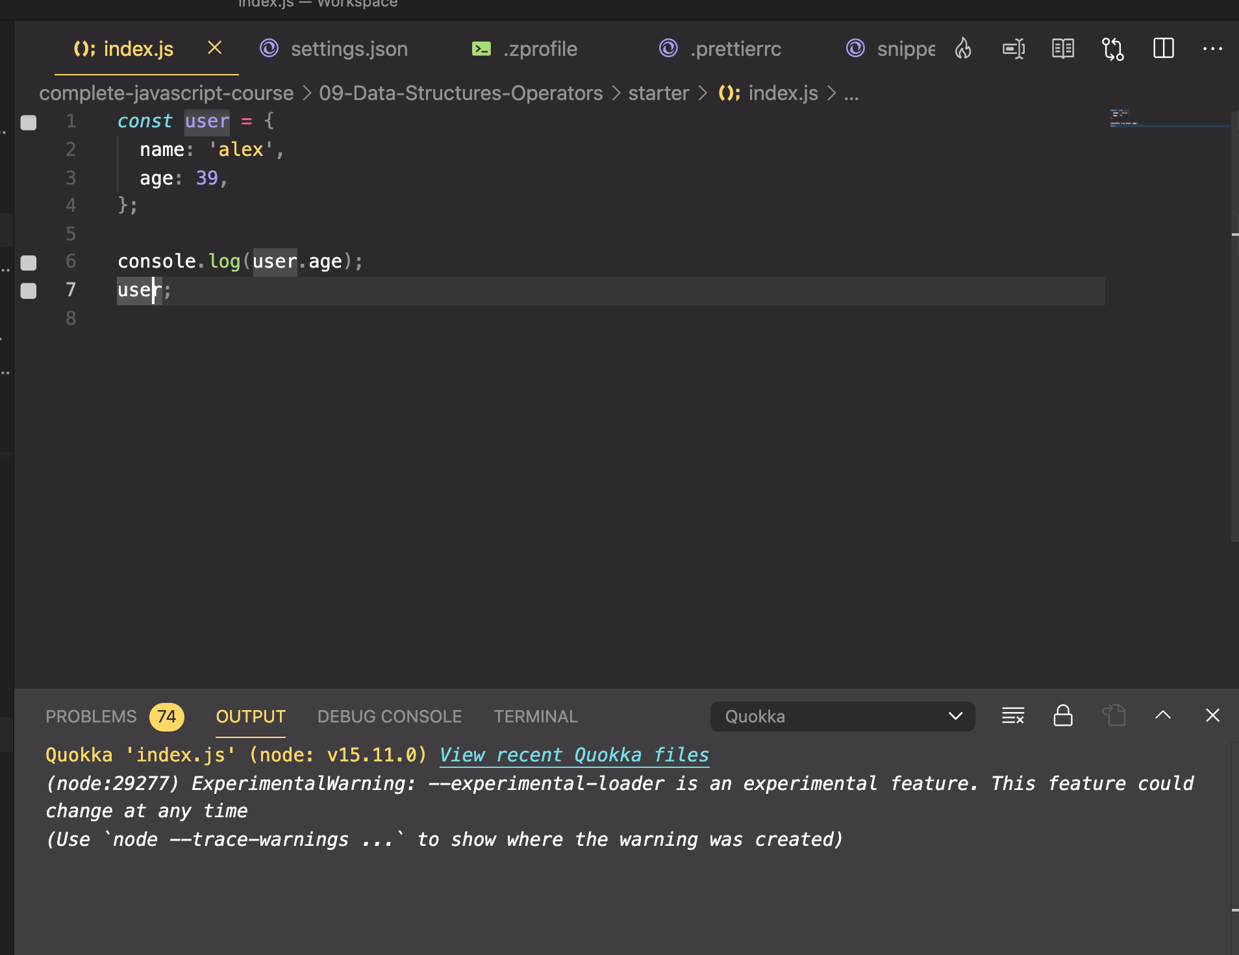Click the starter breadcrumb to browse files
The image size is (1239, 955).
point(658,93)
